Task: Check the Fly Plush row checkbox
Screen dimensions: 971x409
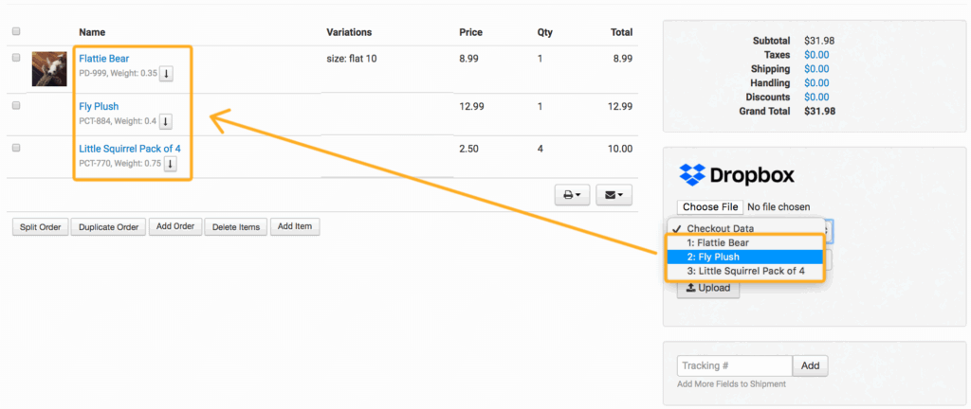Action: click(16, 106)
